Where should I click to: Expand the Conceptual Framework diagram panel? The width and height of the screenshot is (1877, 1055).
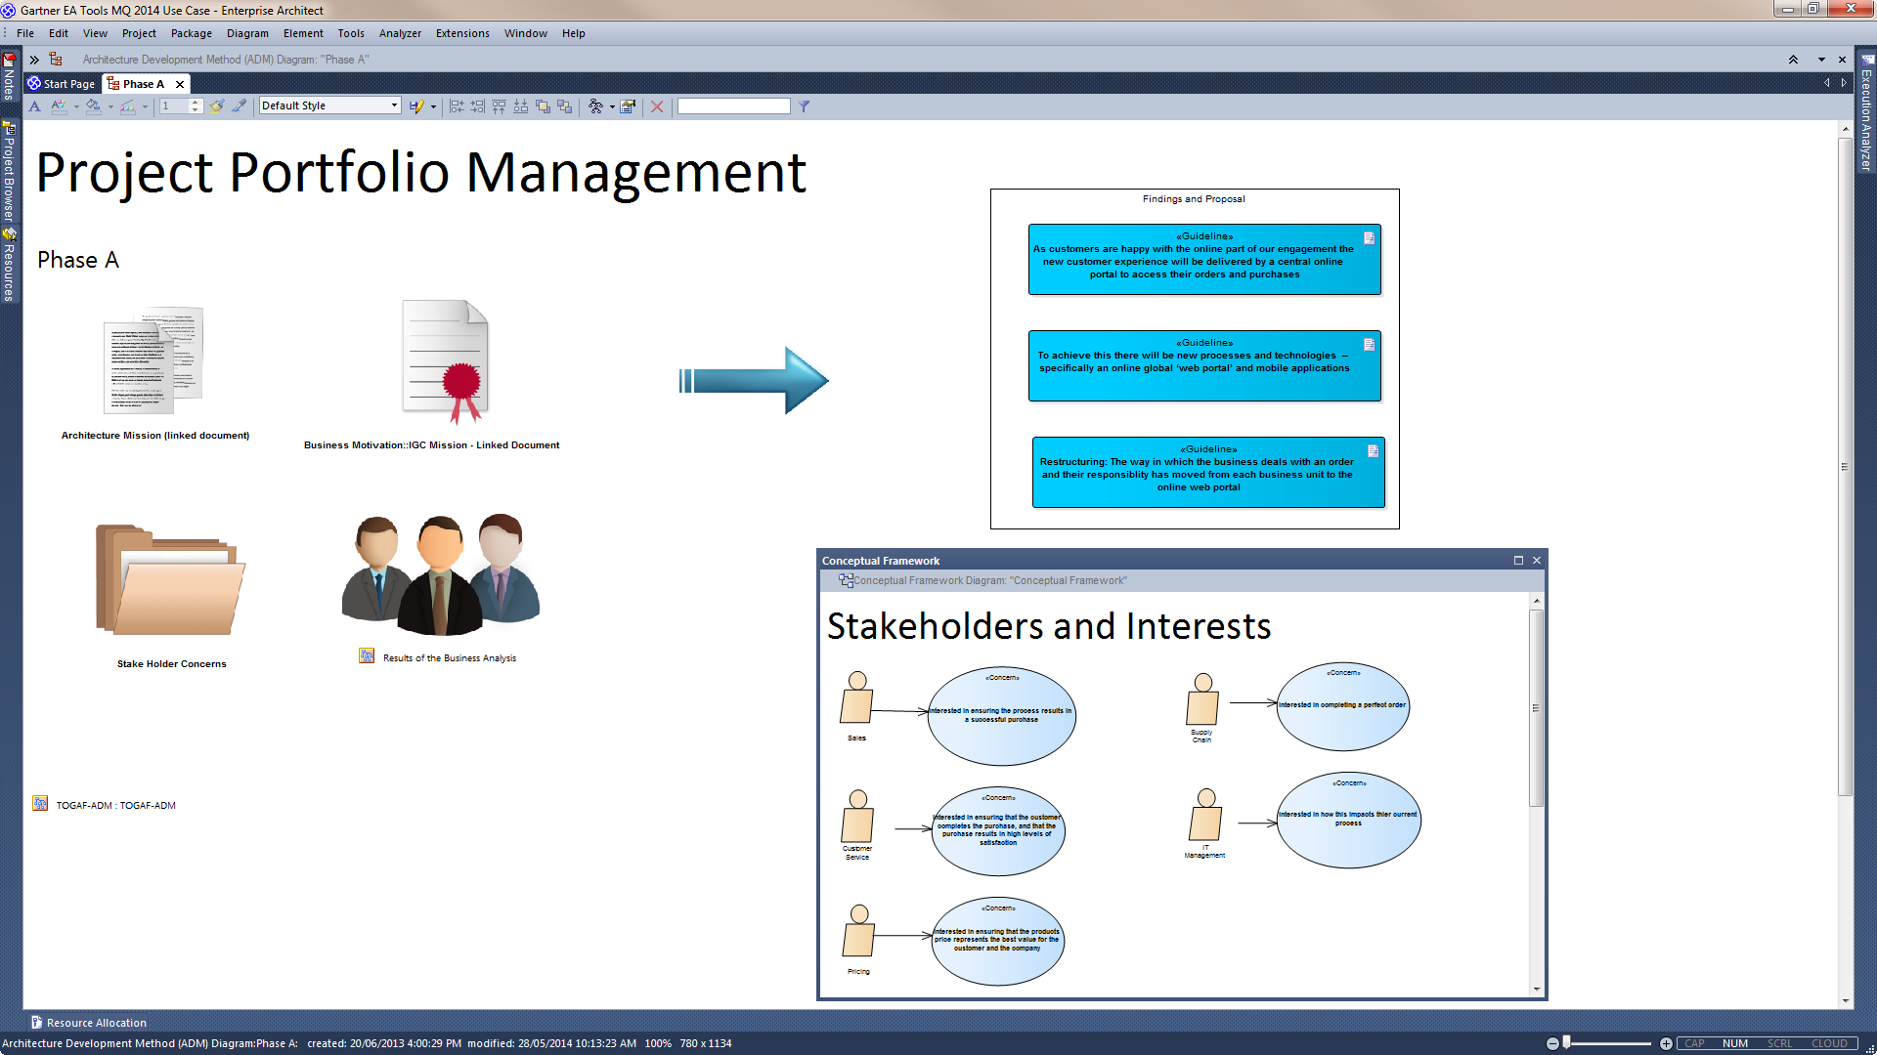tap(1518, 559)
